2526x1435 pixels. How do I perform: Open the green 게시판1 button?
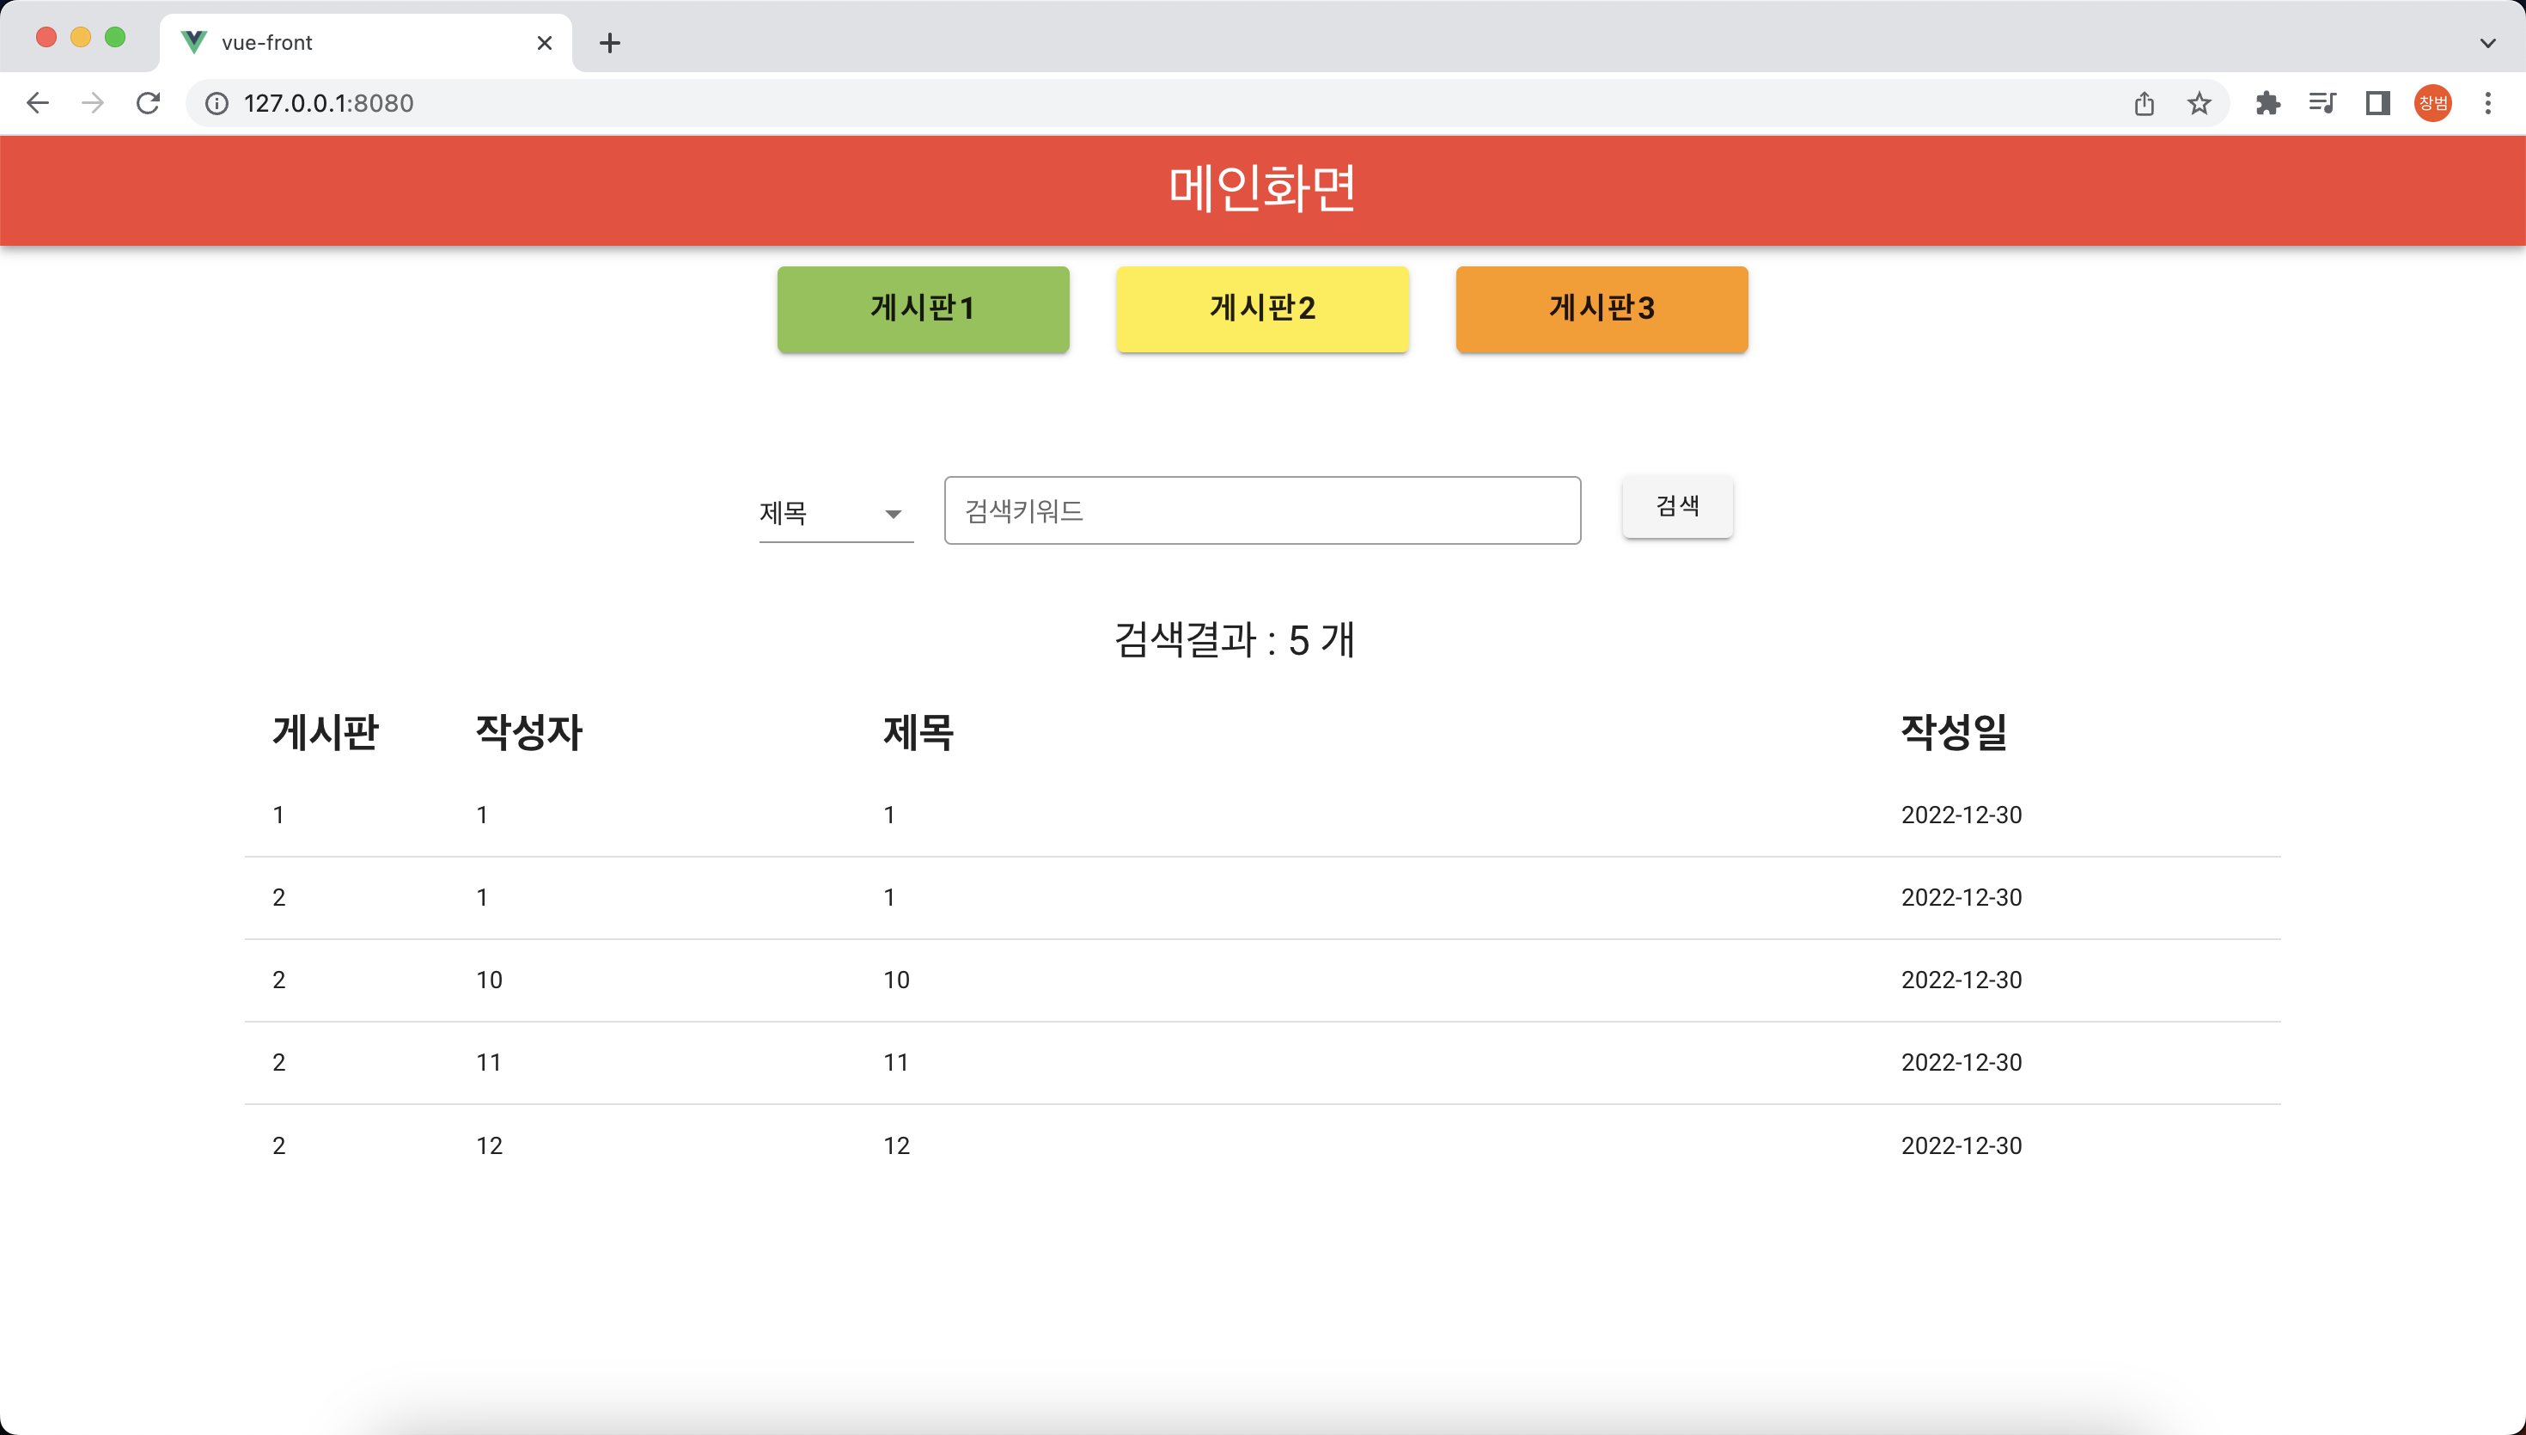pyautogui.click(x=923, y=308)
